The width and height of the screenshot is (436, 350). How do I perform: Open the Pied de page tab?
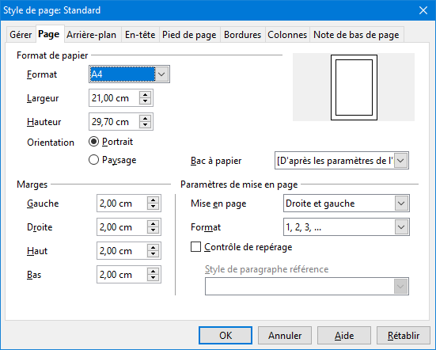[x=189, y=35]
